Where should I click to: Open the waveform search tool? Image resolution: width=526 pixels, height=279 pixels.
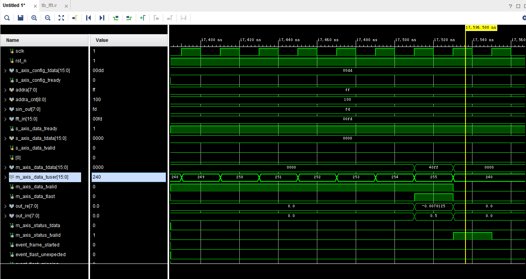(x=7, y=18)
